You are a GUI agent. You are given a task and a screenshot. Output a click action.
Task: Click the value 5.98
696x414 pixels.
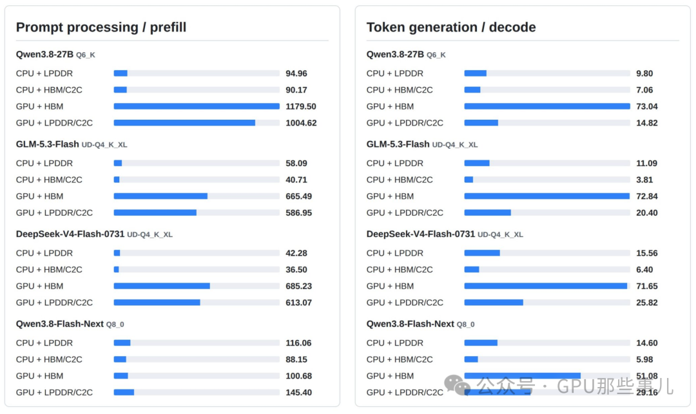[644, 359]
